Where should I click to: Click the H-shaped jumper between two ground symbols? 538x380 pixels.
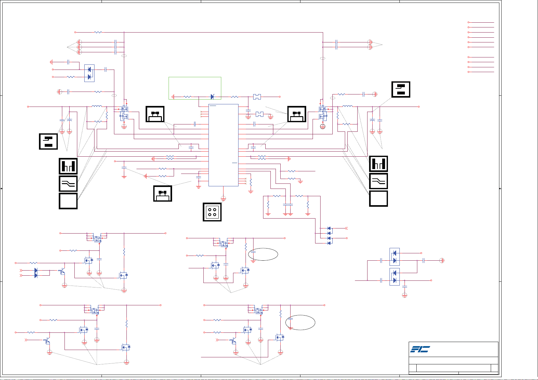[x=260, y=114]
